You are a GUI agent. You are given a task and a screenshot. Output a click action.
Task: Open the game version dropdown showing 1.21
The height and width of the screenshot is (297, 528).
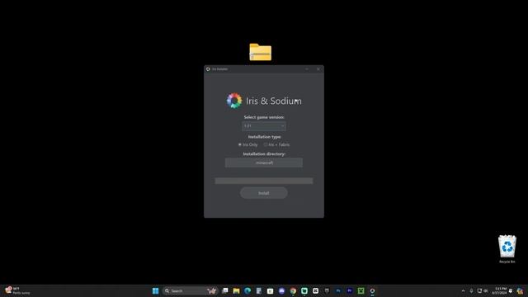point(264,126)
